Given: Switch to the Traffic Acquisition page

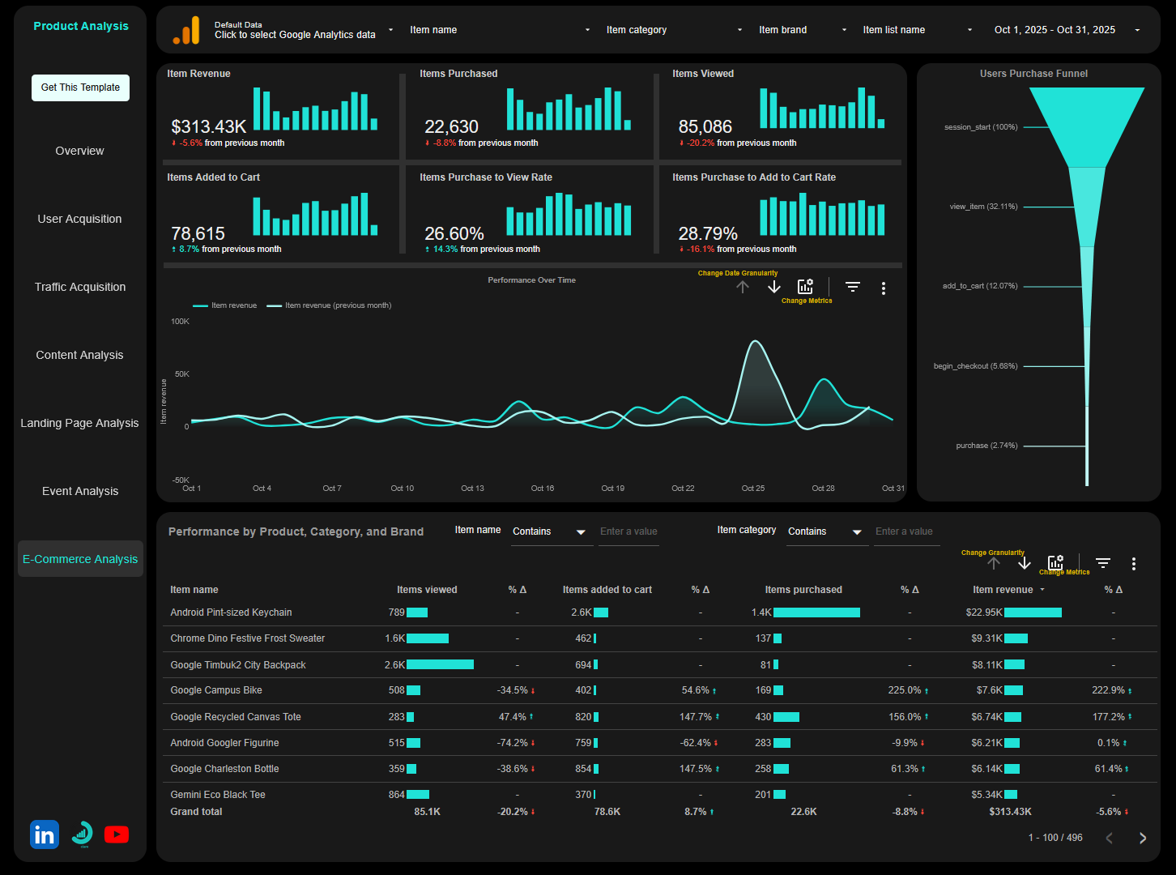Looking at the screenshot, I should click(79, 286).
